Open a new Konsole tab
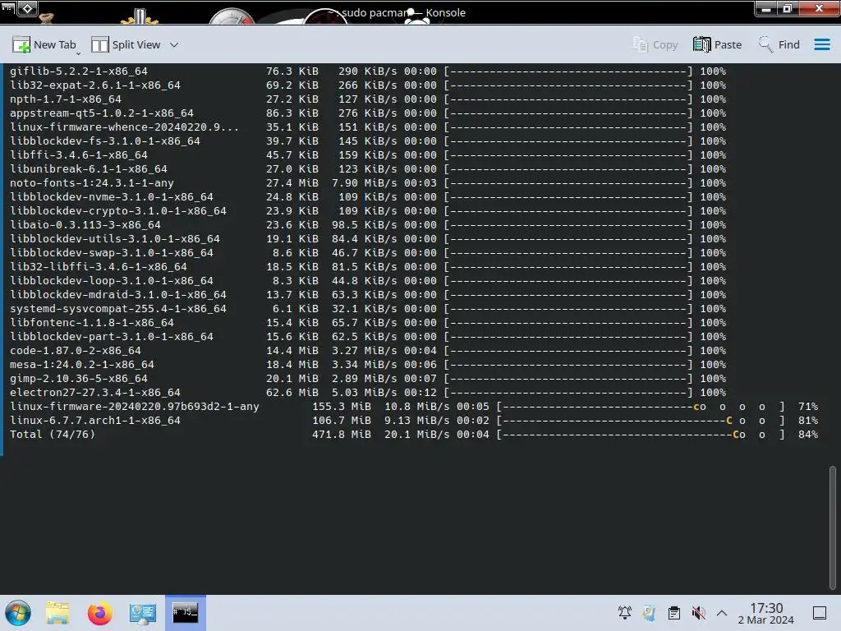 44,45
